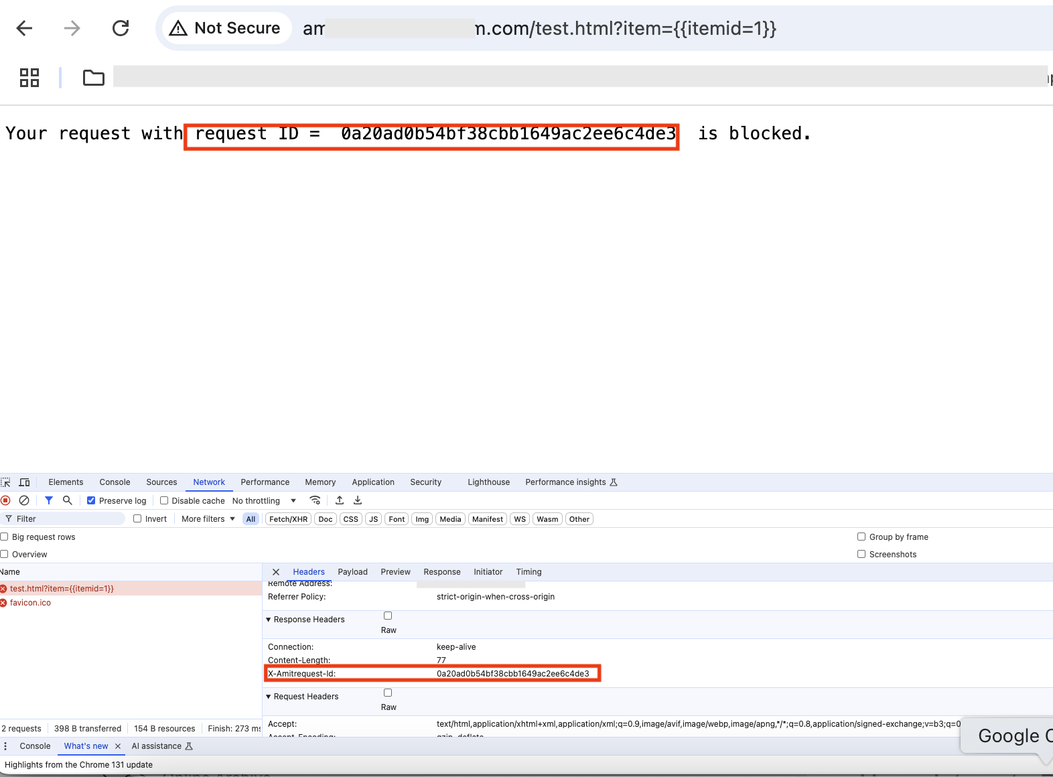Open the Not Secure site info badge
The width and height of the screenshot is (1053, 777).
point(225,28)
